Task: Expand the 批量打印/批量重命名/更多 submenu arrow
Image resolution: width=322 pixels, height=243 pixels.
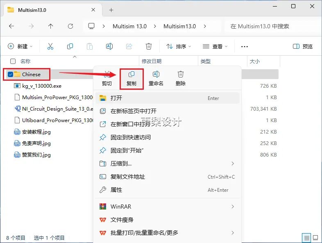Action: 232,233
